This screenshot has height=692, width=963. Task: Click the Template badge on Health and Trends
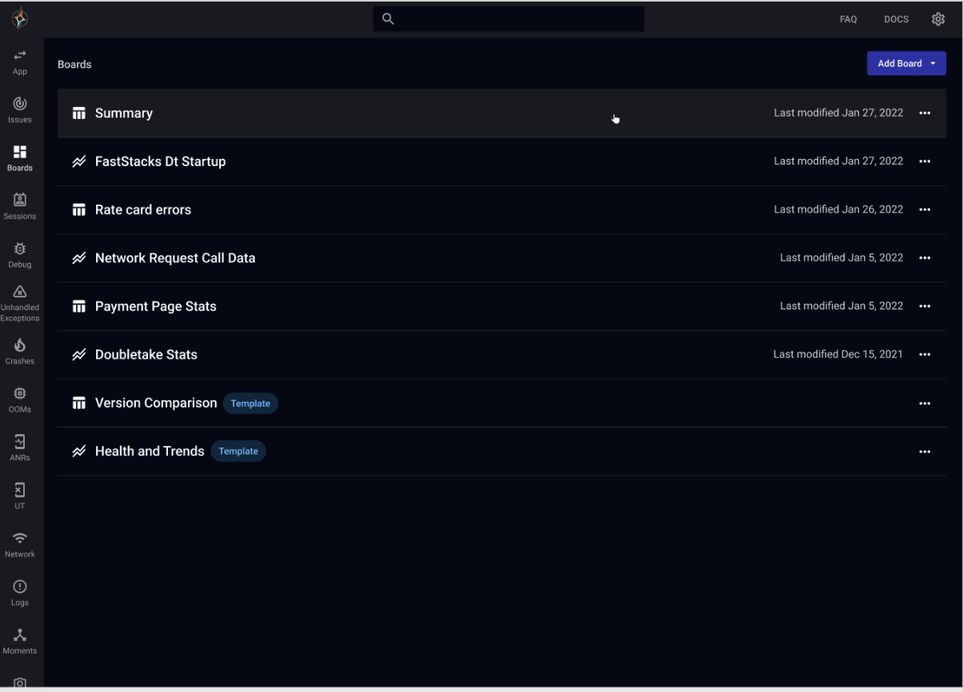tap(238, 451)
